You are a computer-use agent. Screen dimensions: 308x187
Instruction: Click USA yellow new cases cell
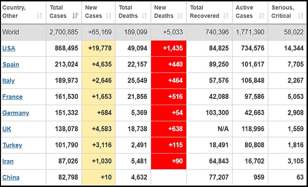click(x=98, y=48)
